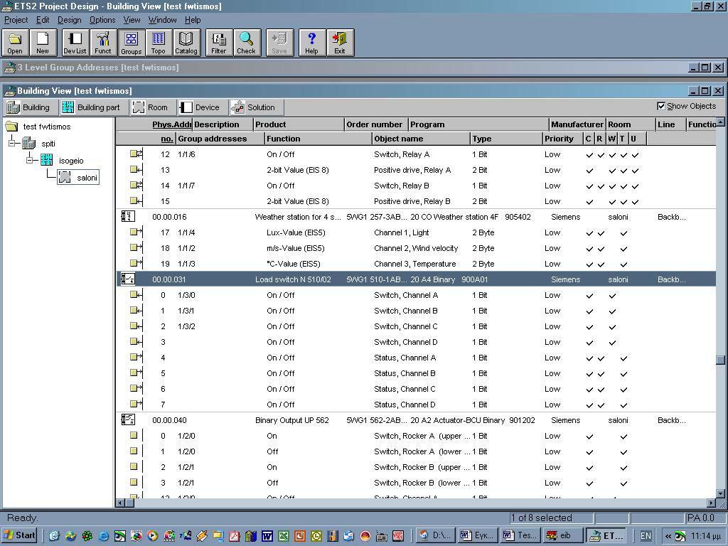Click object icon for Status, Channel A
Screen dimensions: 728x546
[x=136, y=357]
